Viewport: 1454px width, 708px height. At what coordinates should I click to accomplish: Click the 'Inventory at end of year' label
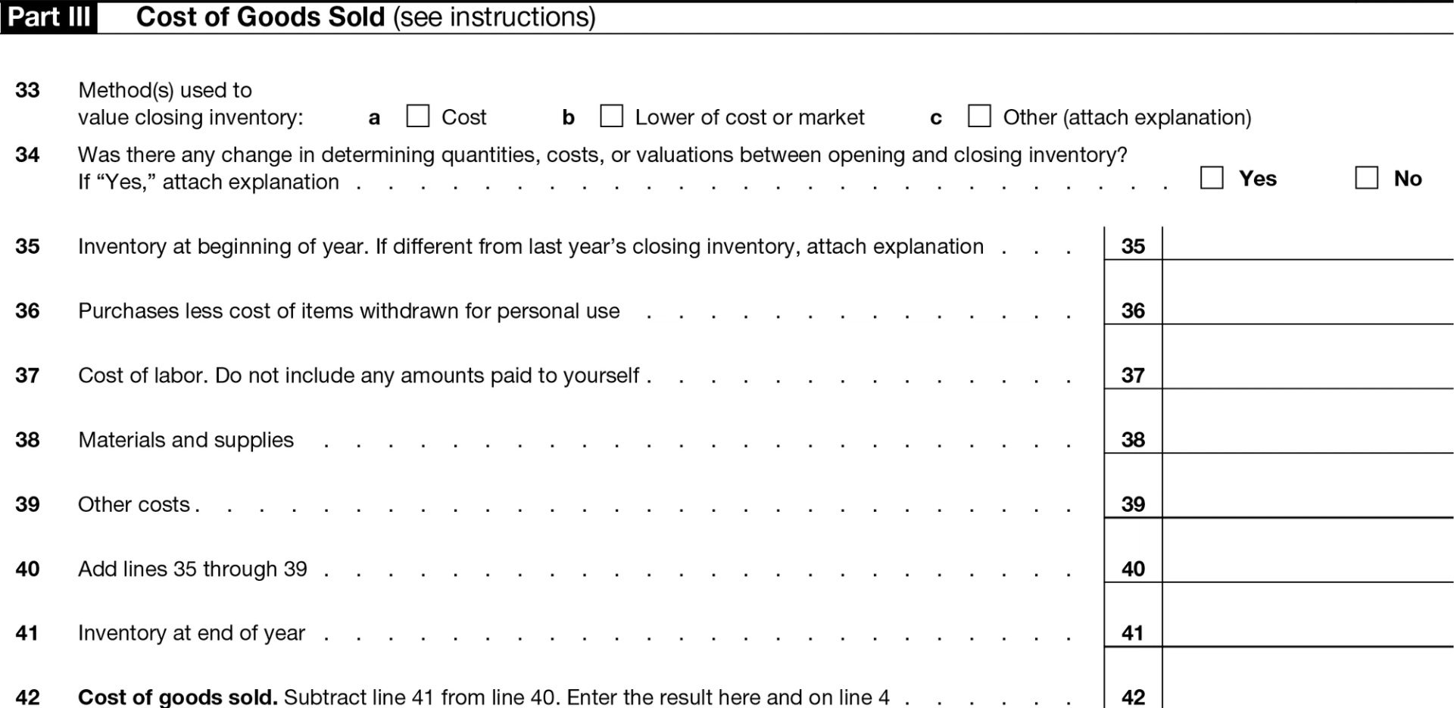tap(192, 633)
